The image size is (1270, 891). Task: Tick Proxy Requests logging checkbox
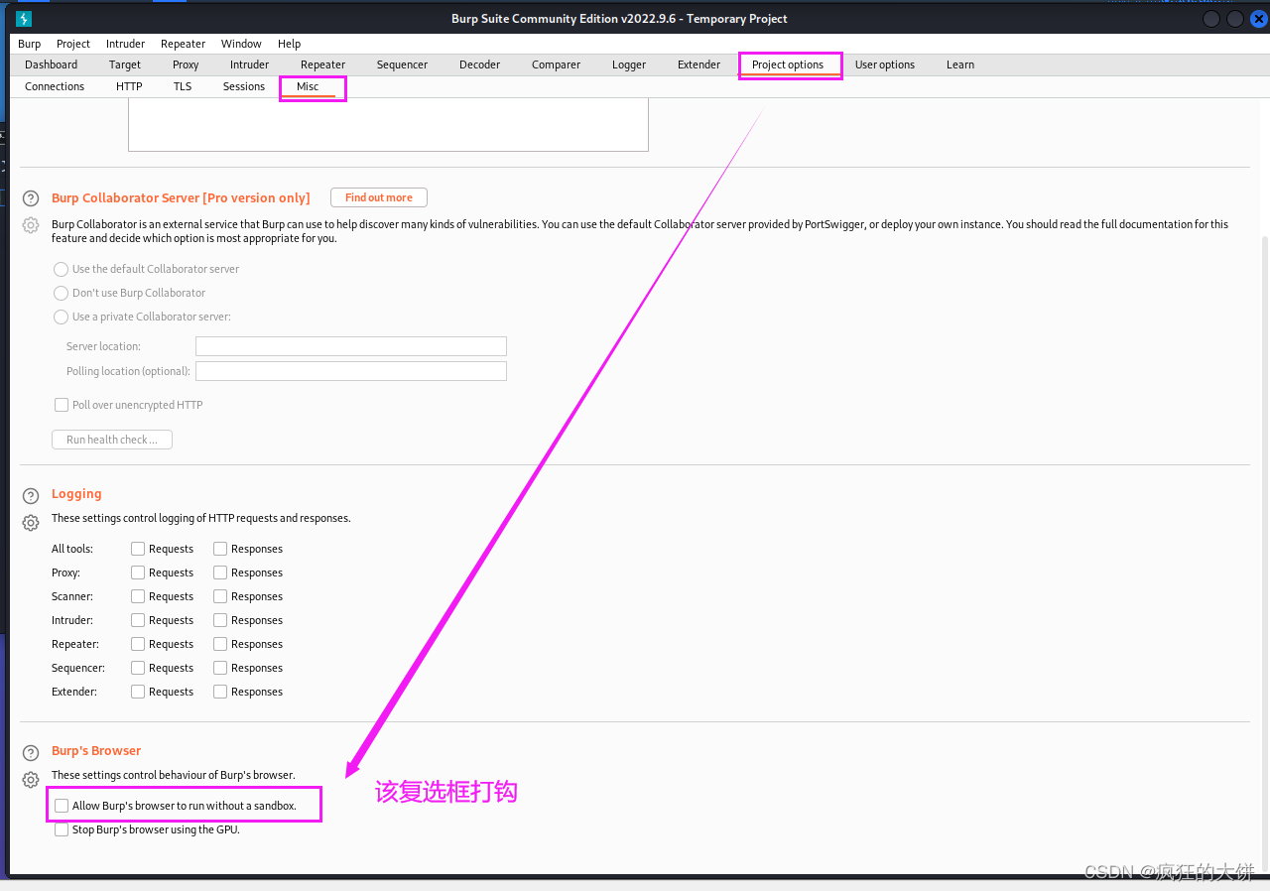(x=138, y=573)
